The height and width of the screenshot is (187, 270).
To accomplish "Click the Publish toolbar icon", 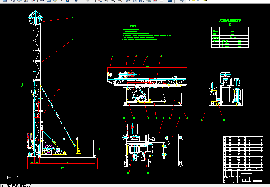I will [26, 1].
